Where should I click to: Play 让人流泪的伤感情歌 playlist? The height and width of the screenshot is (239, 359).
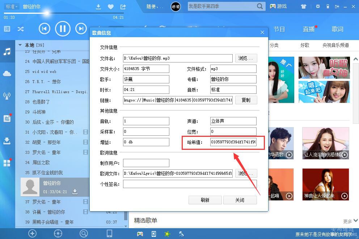(x=345, y=155)
